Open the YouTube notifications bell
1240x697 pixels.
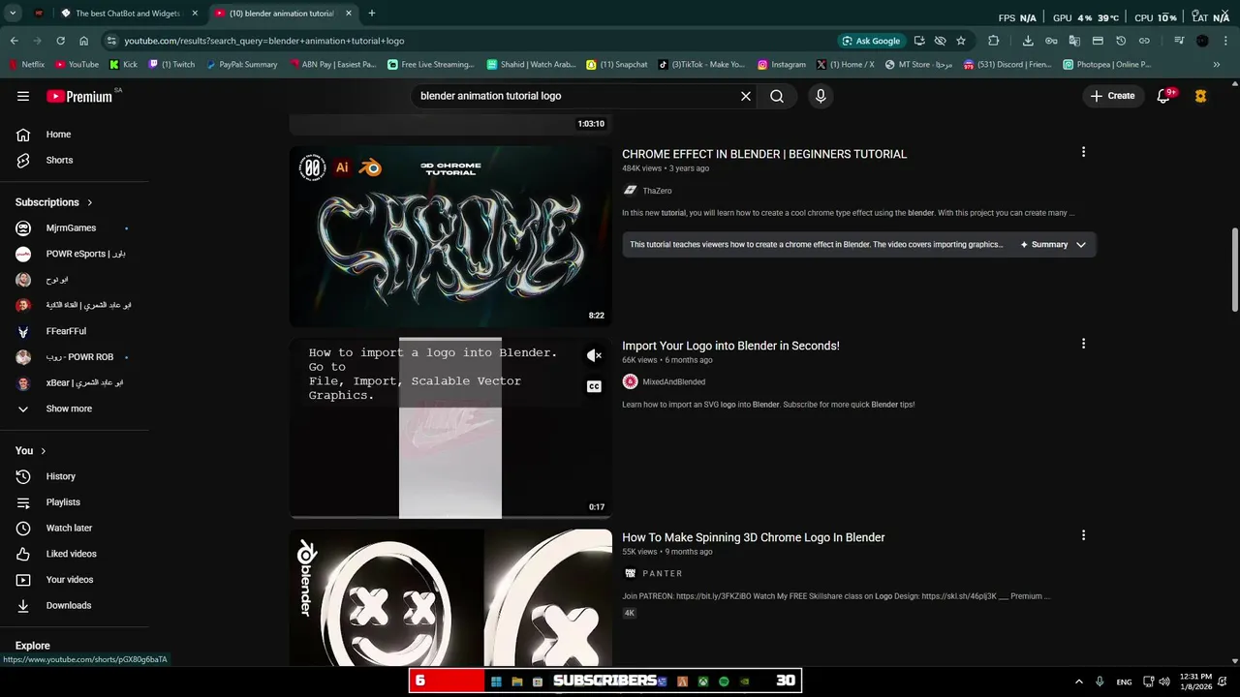coord(1163,96)
